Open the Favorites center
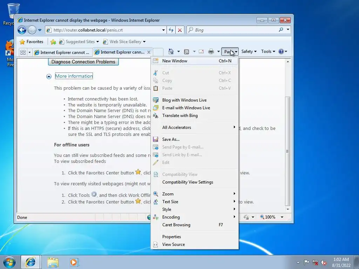 (32, 42)
